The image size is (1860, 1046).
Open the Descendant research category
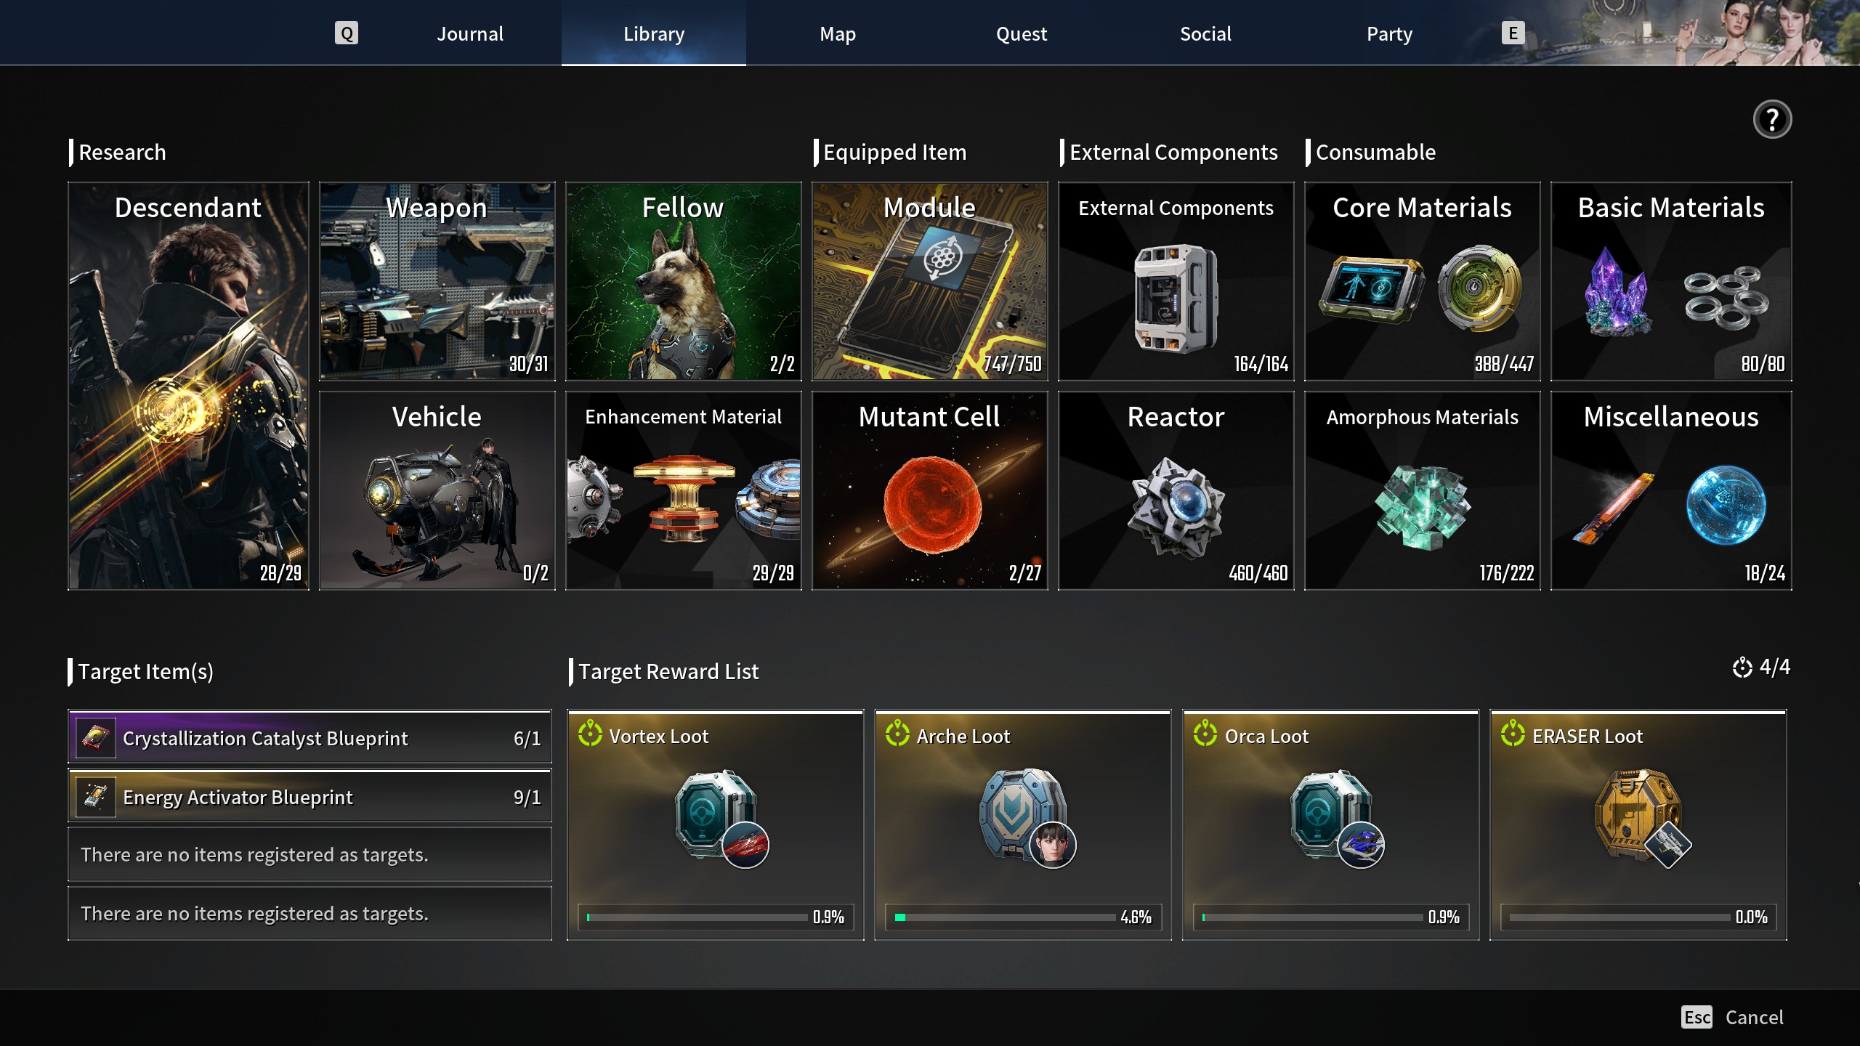(188, 386)
